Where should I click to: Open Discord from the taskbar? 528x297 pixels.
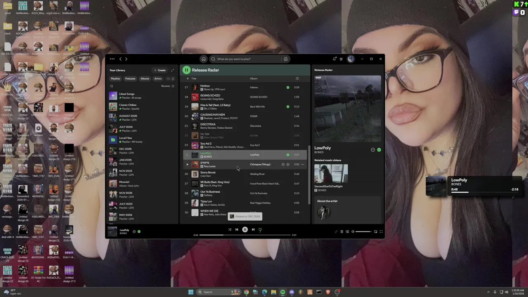(x=292, y=292)
